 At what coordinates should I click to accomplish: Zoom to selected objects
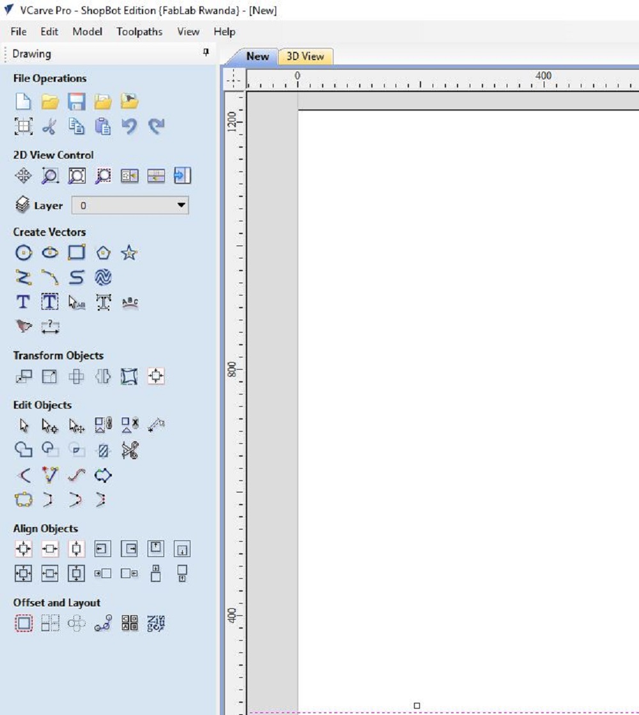coord(103,176)
